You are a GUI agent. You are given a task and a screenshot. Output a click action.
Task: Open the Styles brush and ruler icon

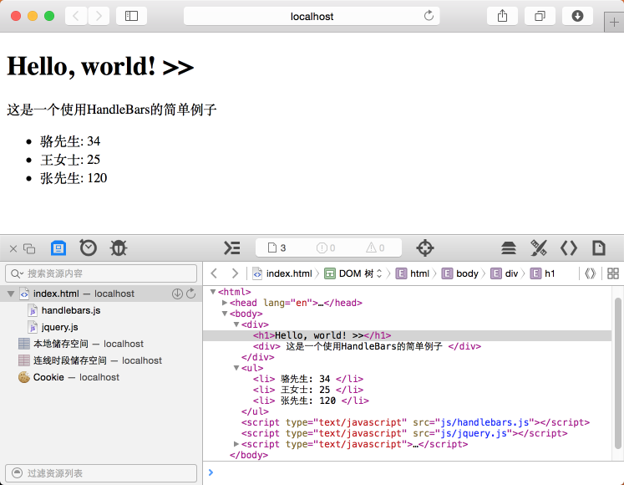tap(539, 248)
